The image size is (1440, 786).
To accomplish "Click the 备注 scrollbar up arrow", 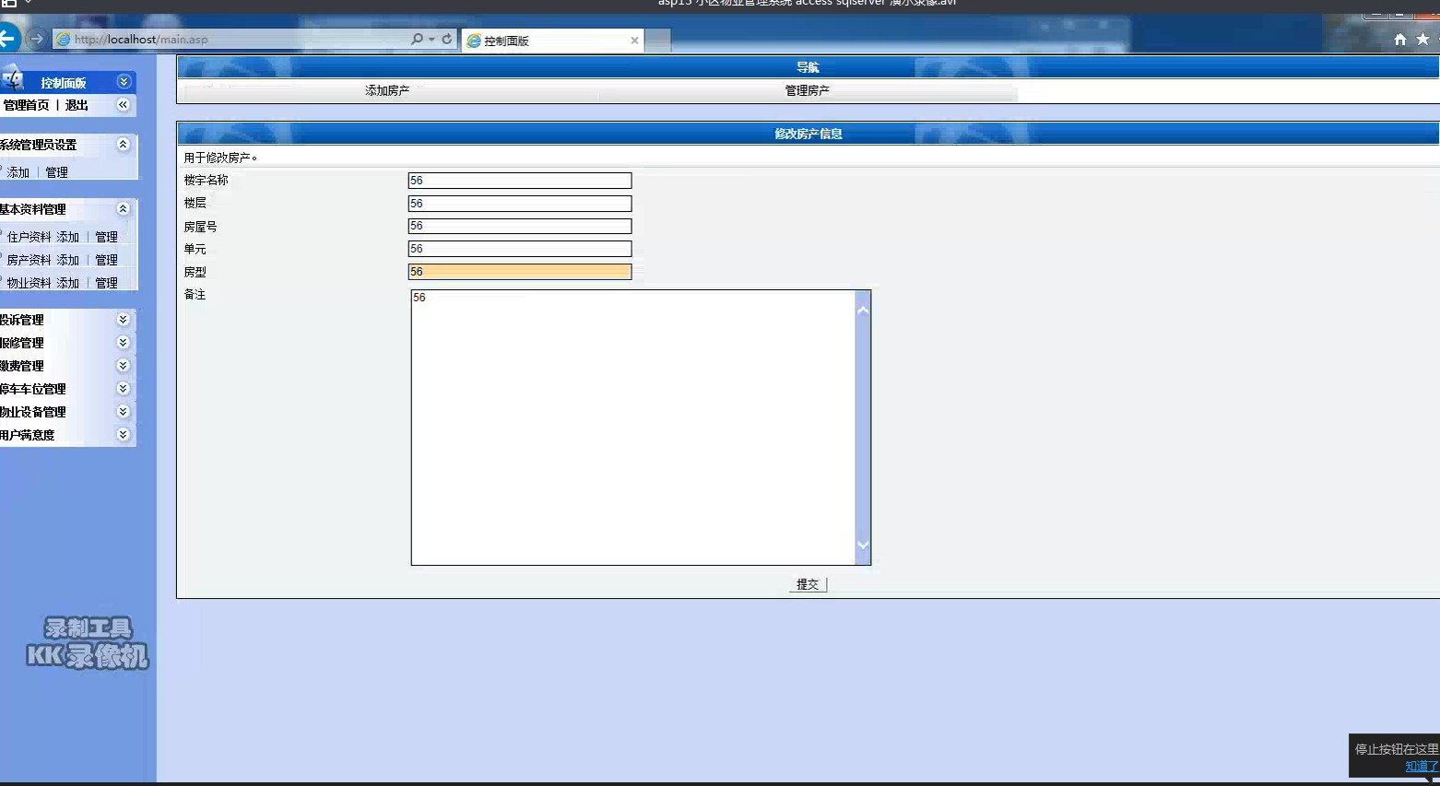I will click(x=863, y=311).
